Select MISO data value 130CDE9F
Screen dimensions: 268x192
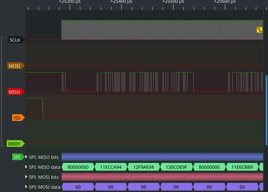[x=176, y=167]
